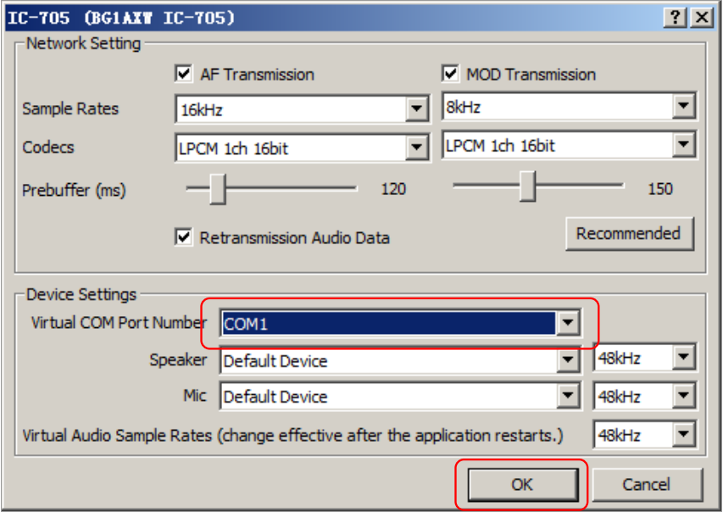Open Speaker 48kHz sample rate dropdown
The width and height of the screenshot is (723, 512).
(645, 358)
